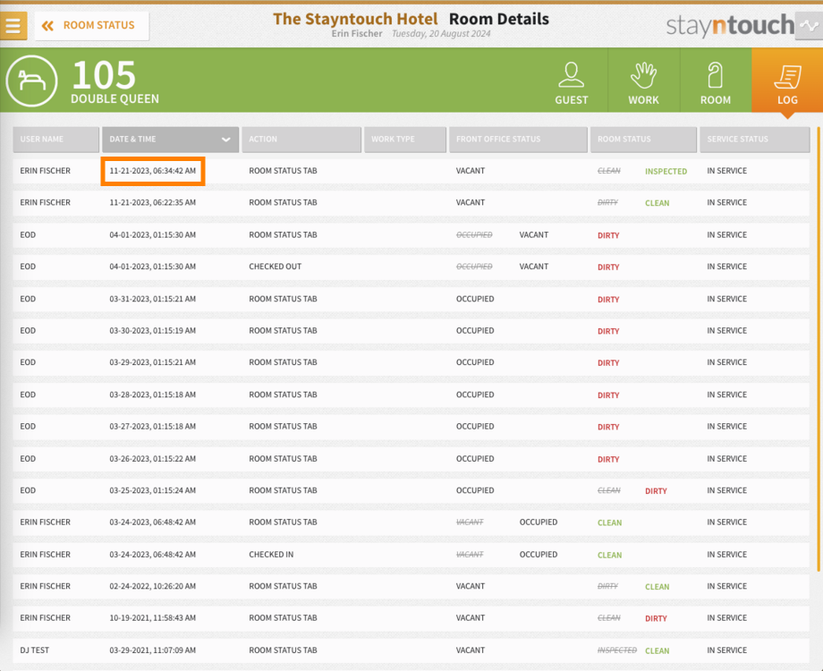The height and width of the screenshot is (671, 823).
Task: Select timestamp 03-28-2023, 01:15:18 AM
Action: [x=153, y=395]
